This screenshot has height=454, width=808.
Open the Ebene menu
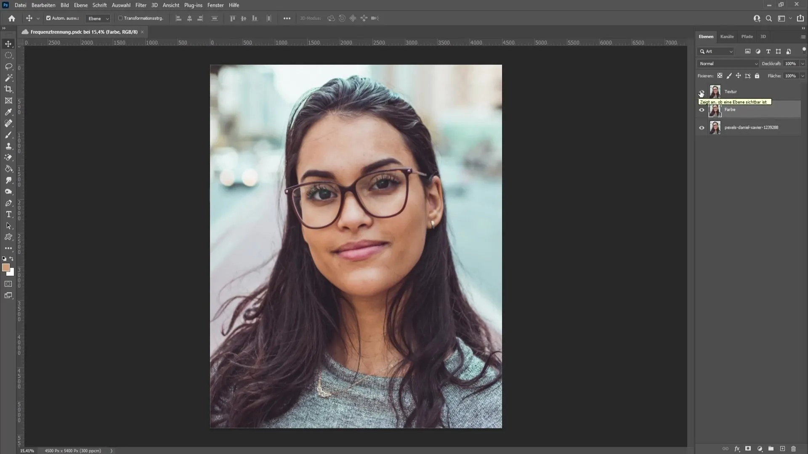[80, 5]
